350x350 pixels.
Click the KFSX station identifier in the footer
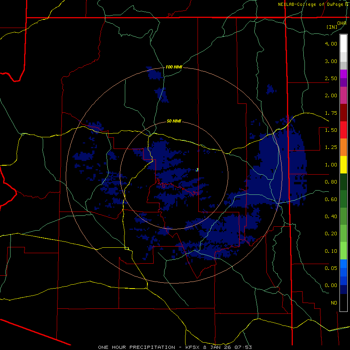[x=193, y=347]
